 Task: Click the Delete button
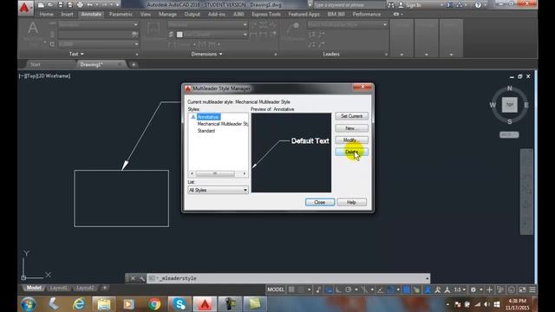(x=351, y=153)
